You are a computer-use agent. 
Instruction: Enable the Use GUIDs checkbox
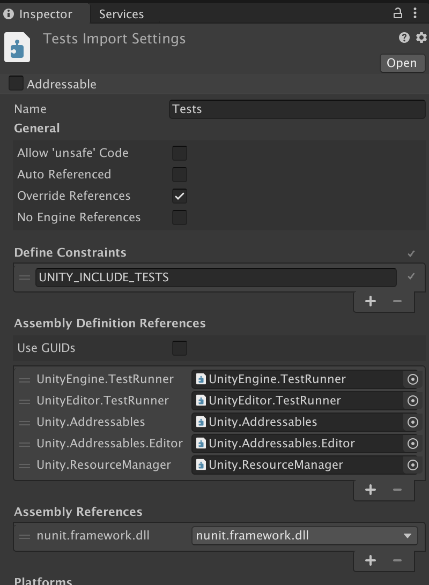pyautogui.click(x=180, y=348)
